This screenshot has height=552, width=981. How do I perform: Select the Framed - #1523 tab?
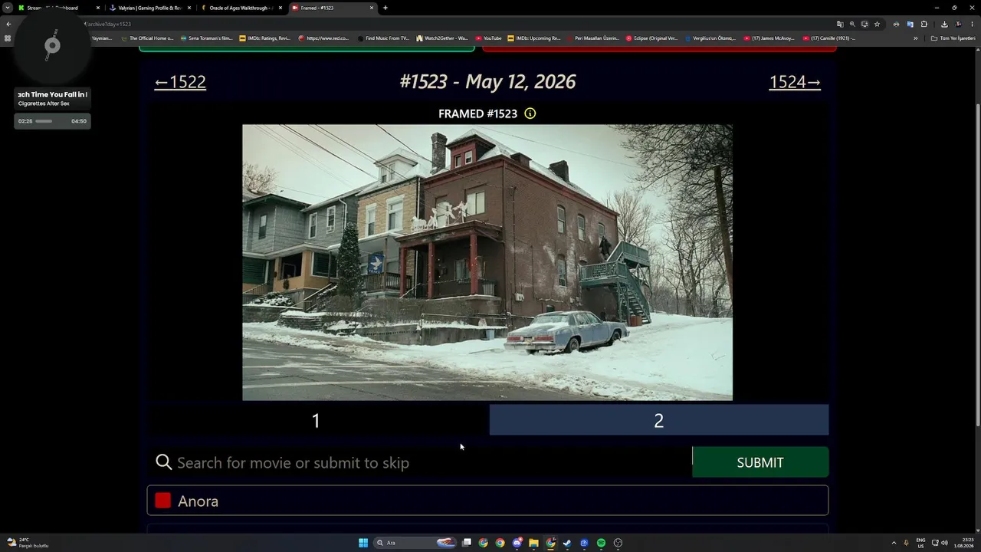[x=333, y=8]
